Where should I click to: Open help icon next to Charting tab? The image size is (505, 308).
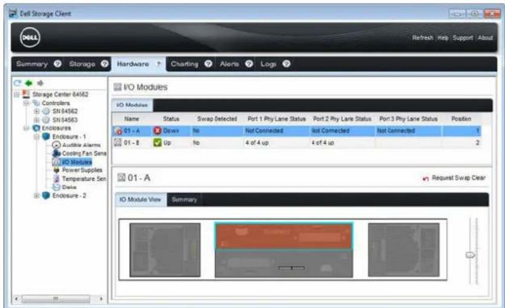209,63
